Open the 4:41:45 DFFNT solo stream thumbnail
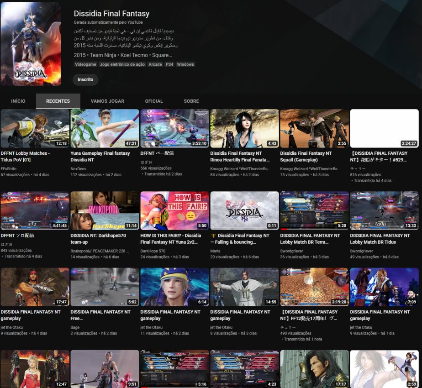 [35, 211]
